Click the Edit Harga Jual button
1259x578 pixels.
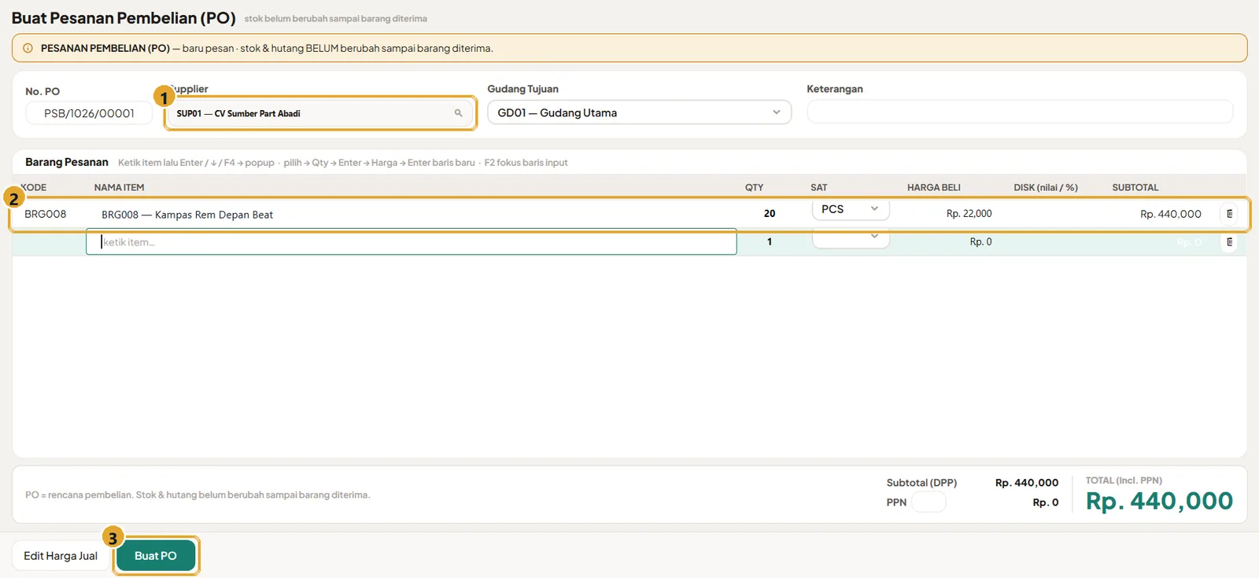pos(61,556)
